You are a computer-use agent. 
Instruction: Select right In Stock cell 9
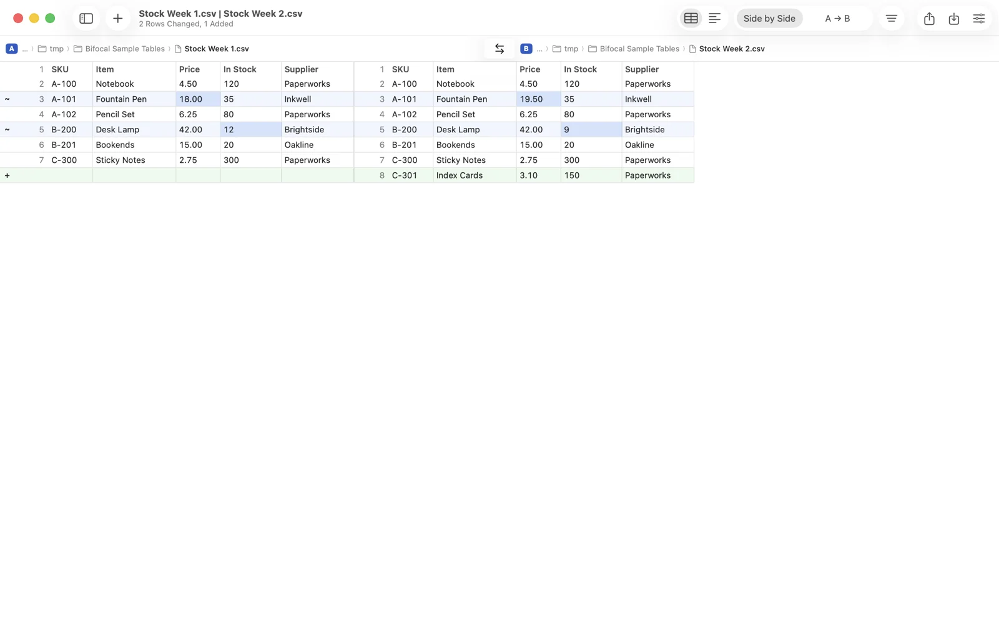click(x=591, y=130)
